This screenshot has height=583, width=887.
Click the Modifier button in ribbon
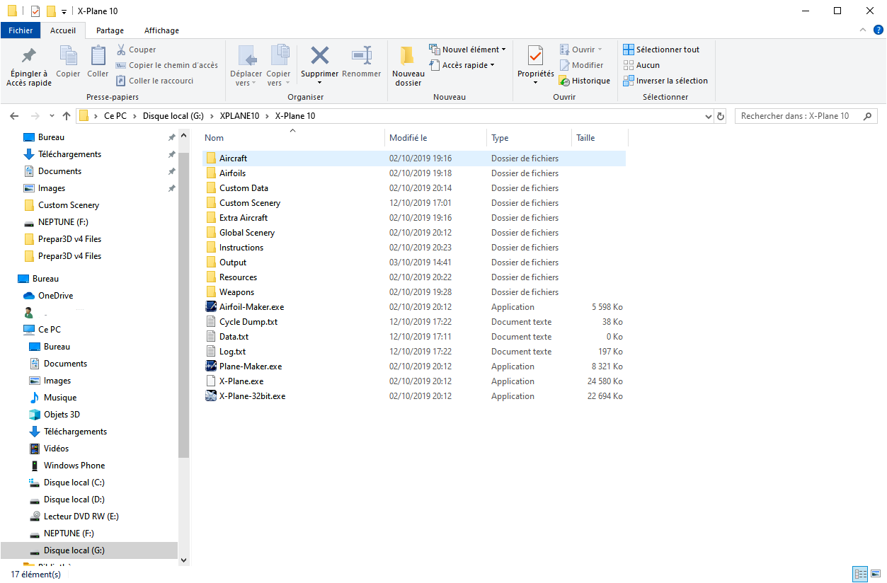click(x=581, y=65)
